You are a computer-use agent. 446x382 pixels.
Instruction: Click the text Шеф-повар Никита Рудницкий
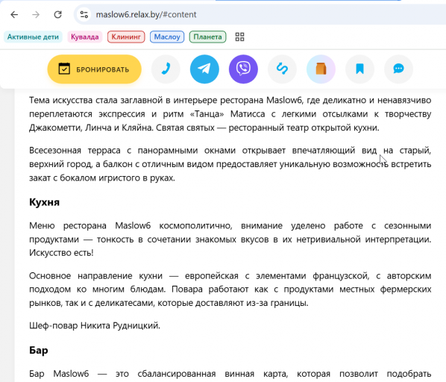pyautogui.click(x=95, y=325)
